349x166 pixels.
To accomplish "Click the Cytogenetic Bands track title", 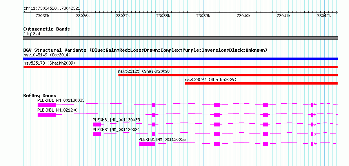I will coord(47,29).
